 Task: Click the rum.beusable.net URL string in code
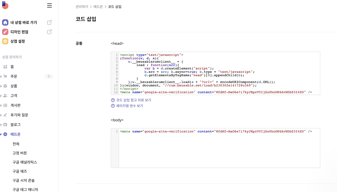207,85
